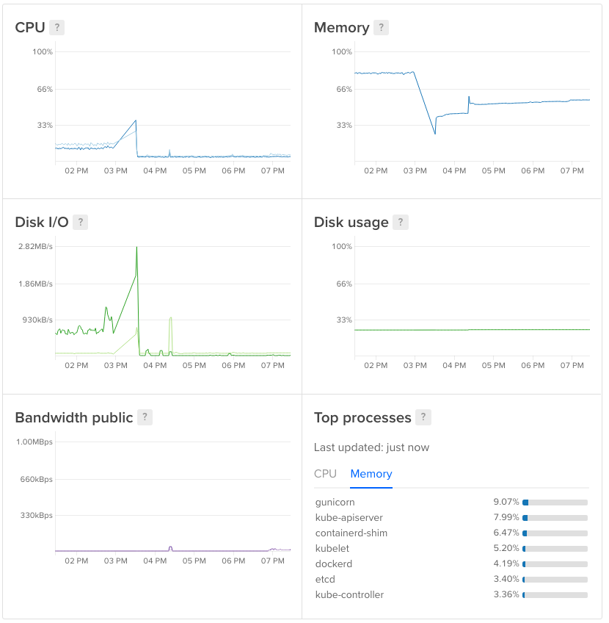Screen dimensions: 609x623
Task: Click the CPU help question mark icon
Action: pos(57,28)
